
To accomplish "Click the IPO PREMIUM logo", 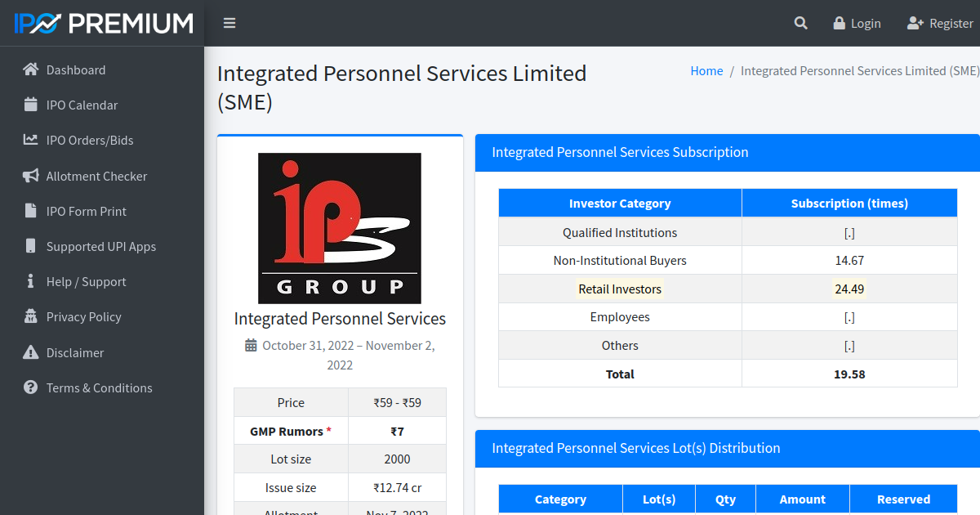I will pos(100,23).
